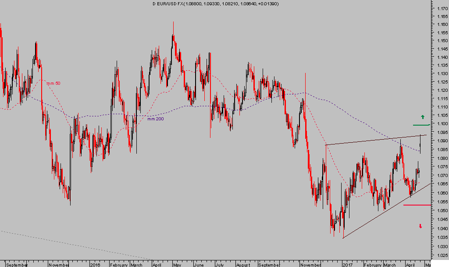Click the 1.170 price axis label
Image resolution: width=449 pixels, height=267 pixels.
coord(441,9)
